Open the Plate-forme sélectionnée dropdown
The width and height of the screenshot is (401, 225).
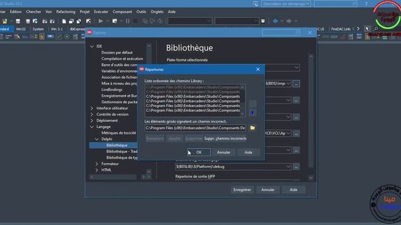(296, 67)
